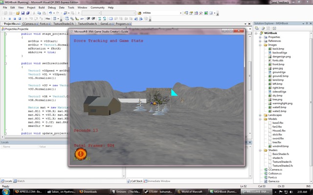Image resolution: width=313 pixels, height=195 pixels.
Task: Click the Save All toolbar icon
Action: coord(28,13)
